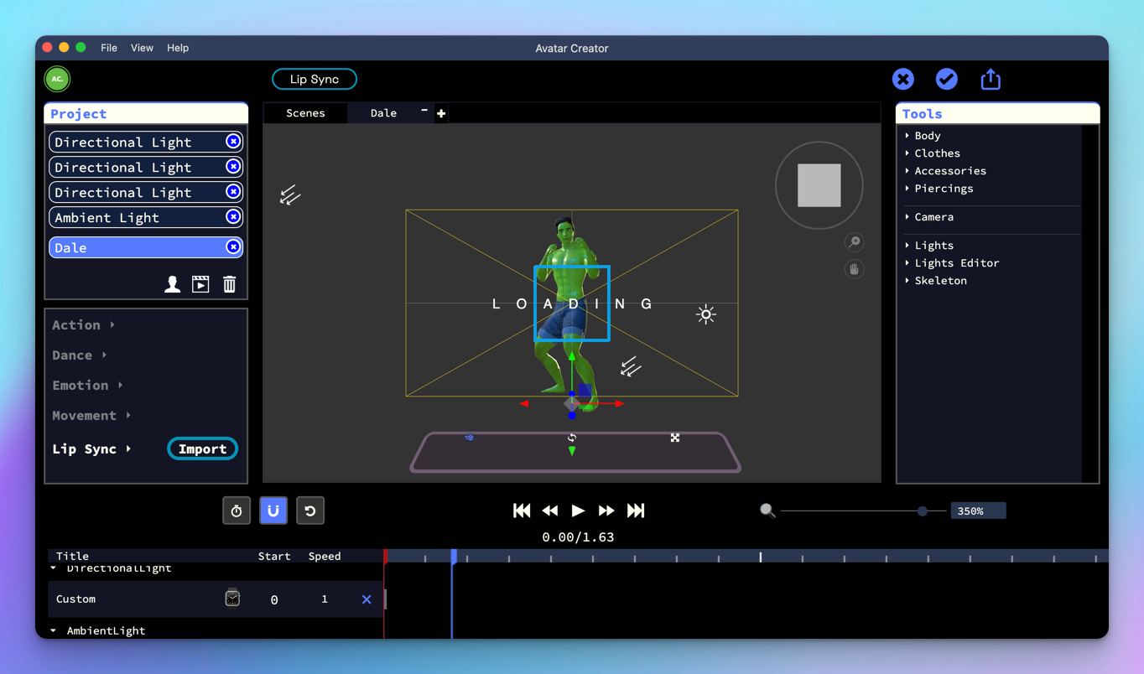Viewport: 1144px width, 674px height.
Task: Click the expand arrows icon on the floor pad
Action: click(x=675, y=438)
